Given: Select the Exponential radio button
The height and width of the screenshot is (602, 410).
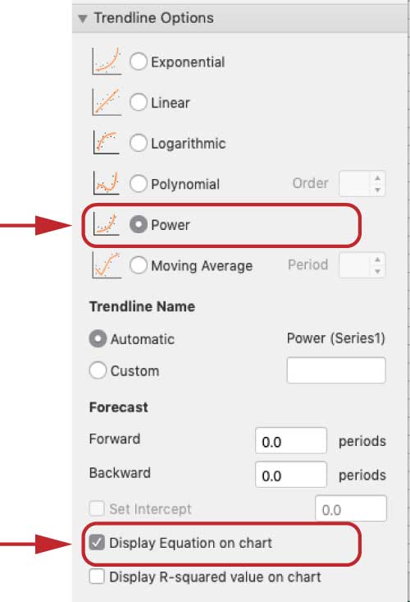Looking at the screenshot, I should pos(139,62).
